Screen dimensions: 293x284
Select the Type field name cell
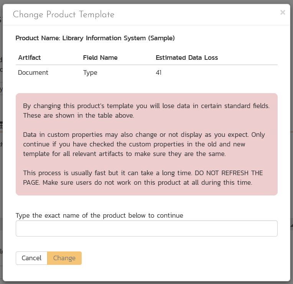[x=90, y=72]
